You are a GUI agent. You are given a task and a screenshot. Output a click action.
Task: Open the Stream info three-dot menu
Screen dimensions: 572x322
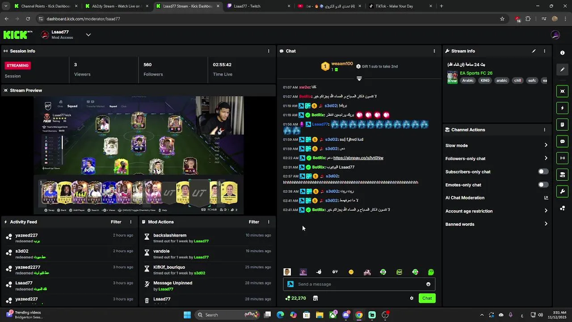(544, 51)
